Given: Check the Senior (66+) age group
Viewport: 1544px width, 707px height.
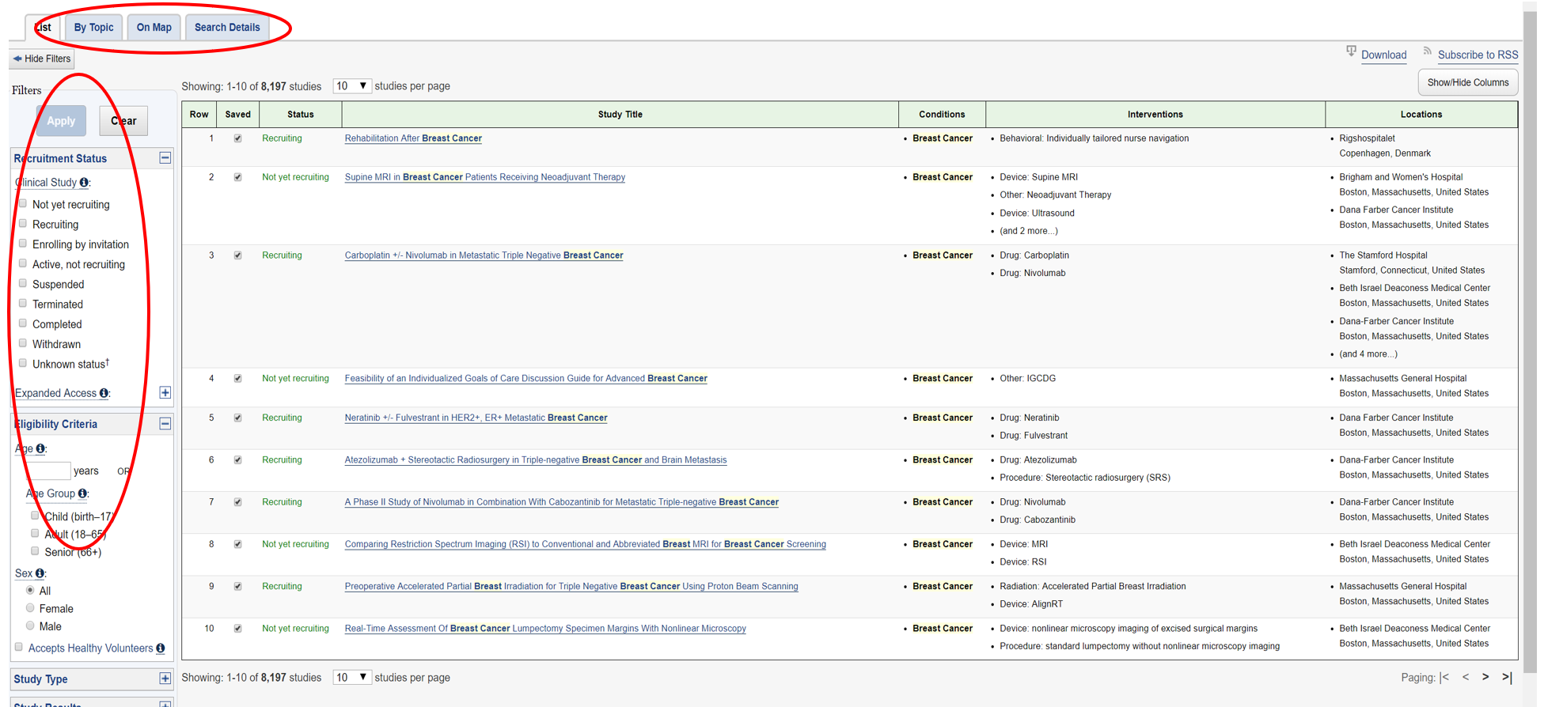Looking at the screenshot, I should pos(35,550).
